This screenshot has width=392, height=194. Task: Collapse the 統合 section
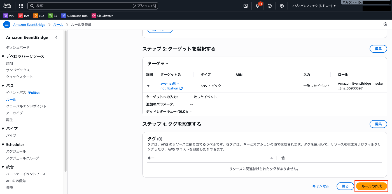[3, 167]
